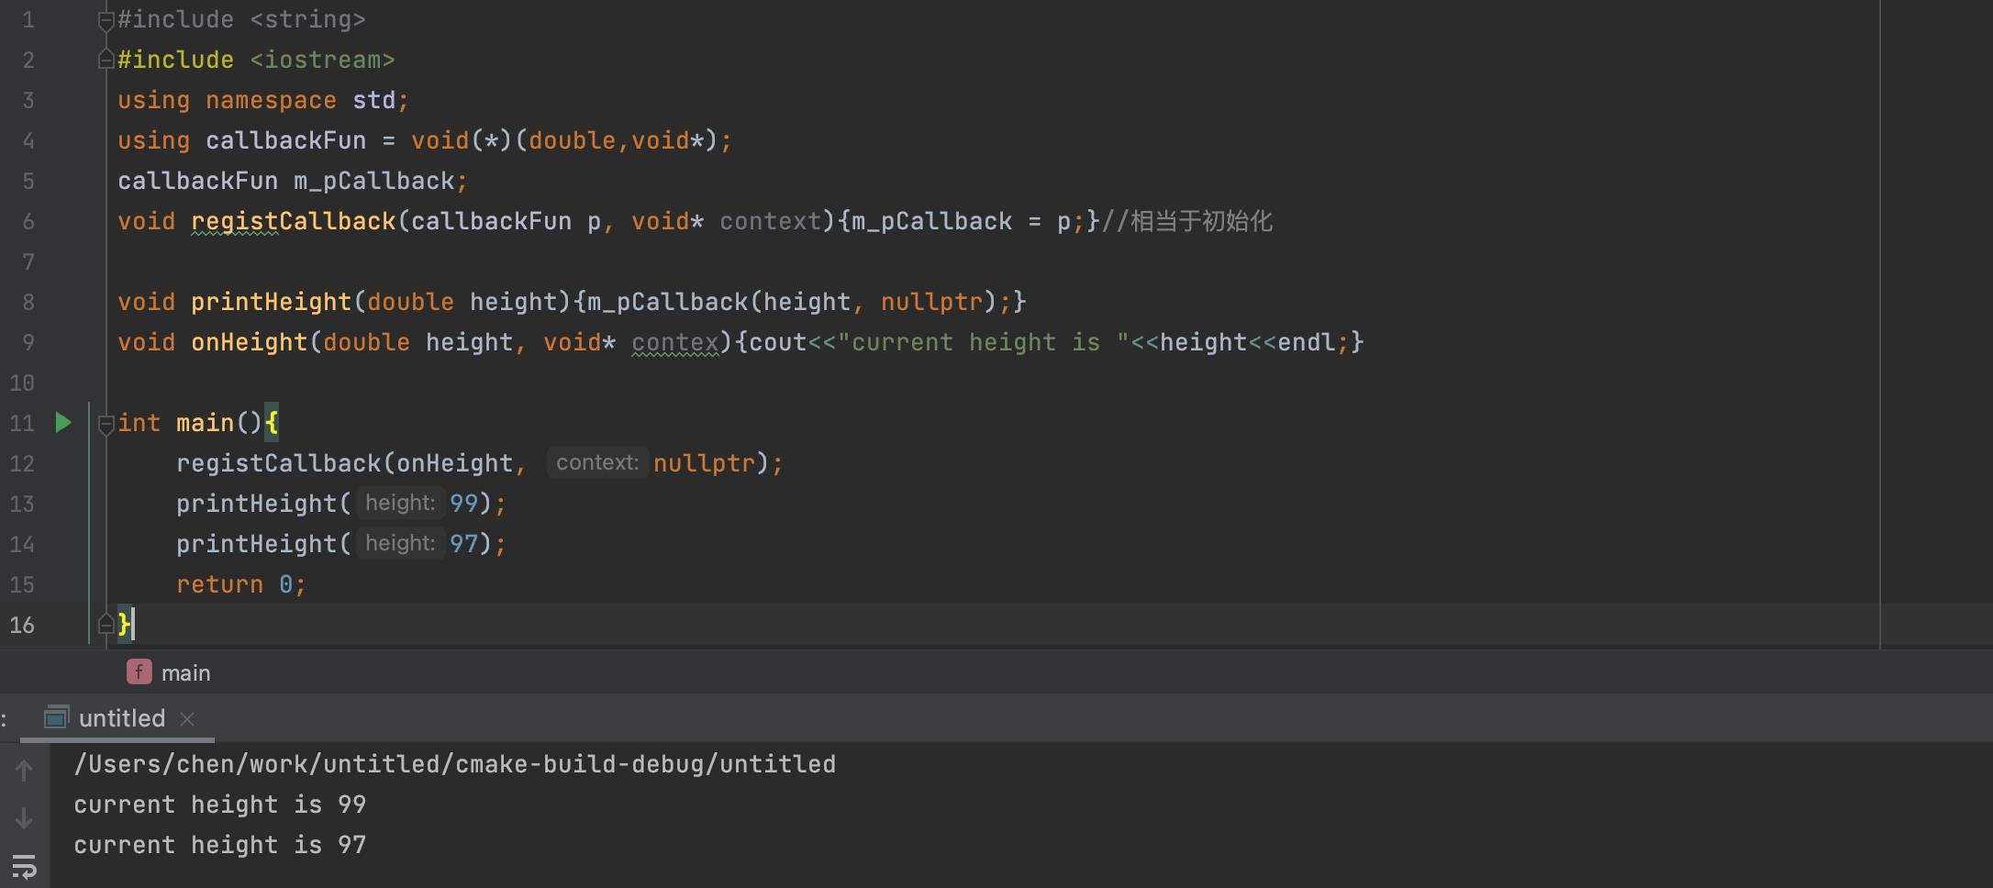Collapse main function fold marker on line 11

tap(106, 424)
